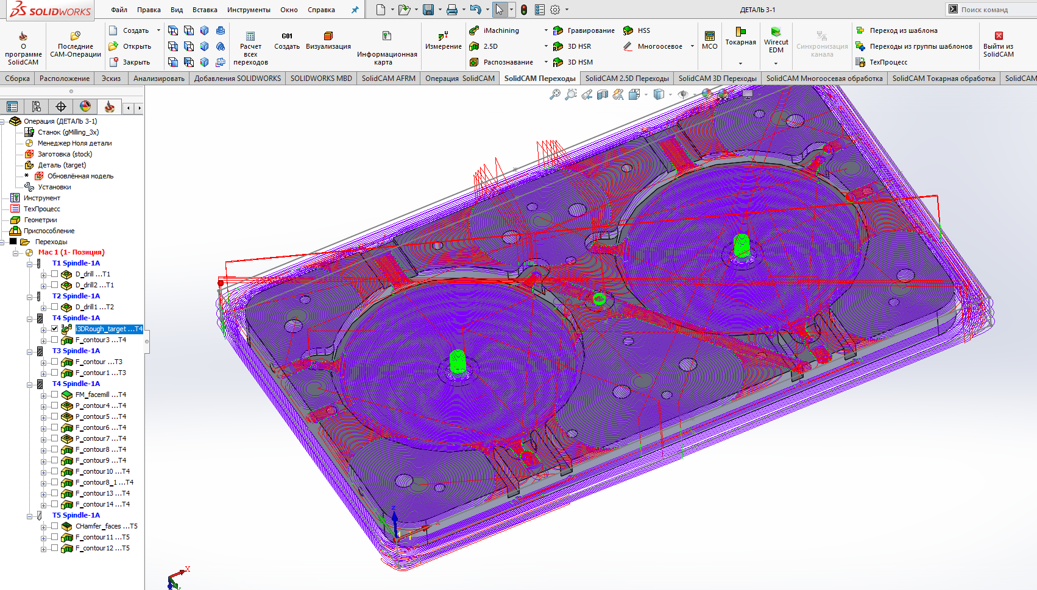The width and height of the screenshot is (1037, 590).
Task: Collapse the T5 Spindle-1A tree node
Action: 29,516
